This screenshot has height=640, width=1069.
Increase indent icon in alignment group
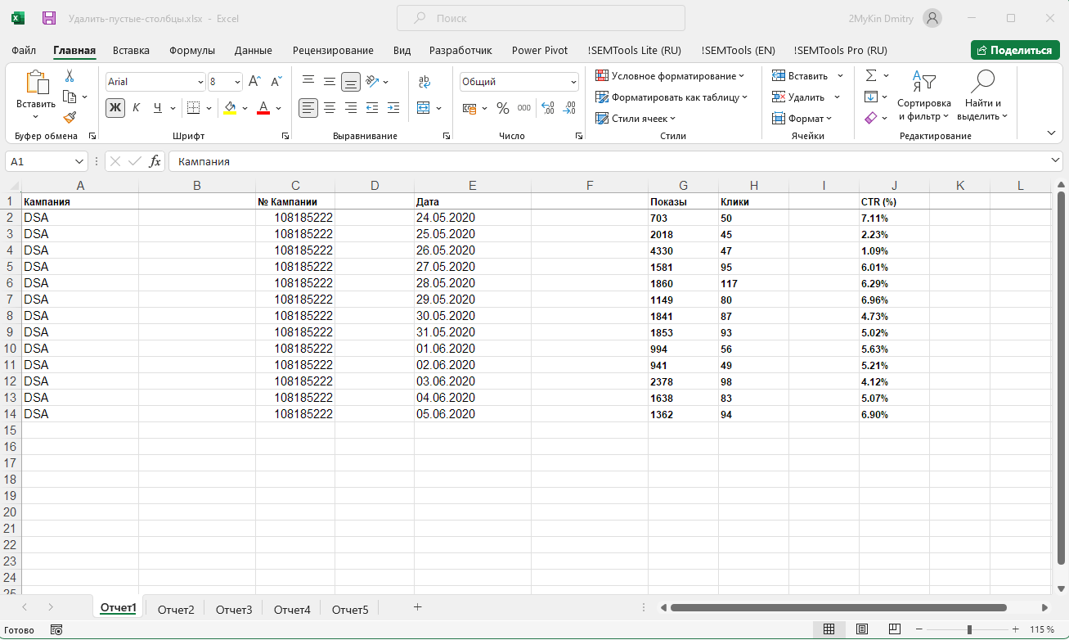tap(393, 107)
